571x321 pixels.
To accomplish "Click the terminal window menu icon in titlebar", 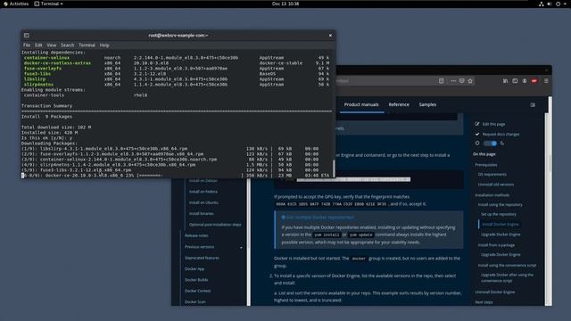I will (27, 36).
